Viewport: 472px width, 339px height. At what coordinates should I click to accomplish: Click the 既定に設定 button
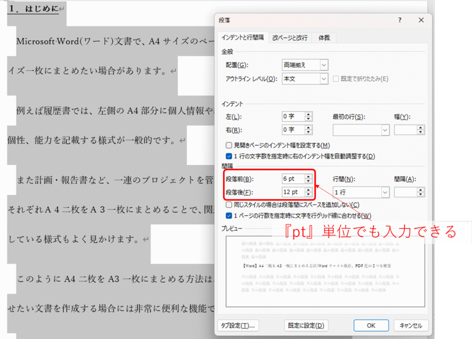(306, 325)
